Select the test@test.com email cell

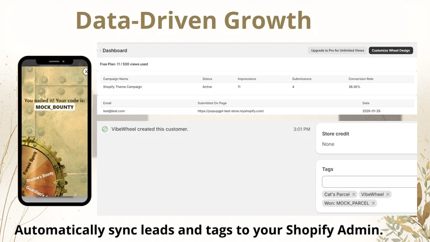(114, 111)
